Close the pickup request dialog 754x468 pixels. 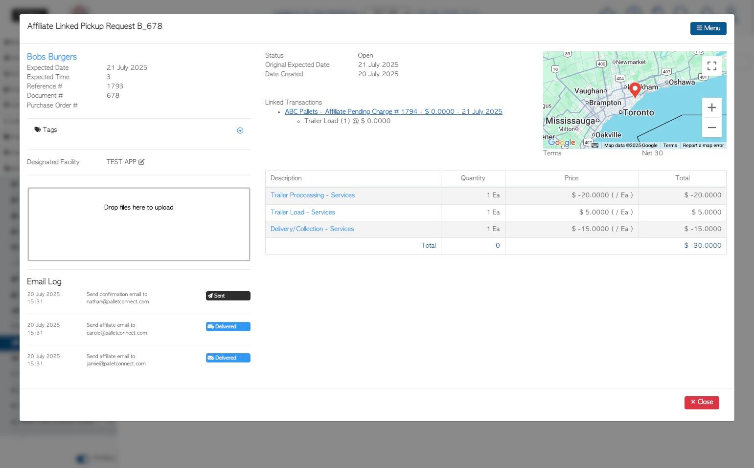(x=702, y=402)
